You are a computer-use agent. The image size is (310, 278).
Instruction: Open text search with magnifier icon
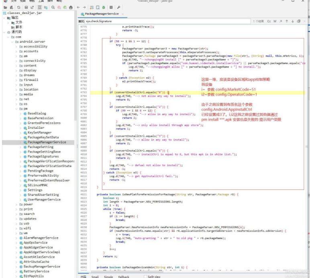pos(53,8)
